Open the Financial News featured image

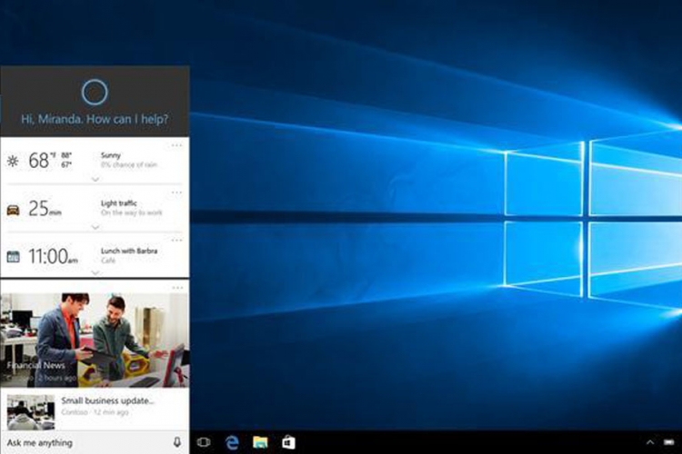[95, 340]
